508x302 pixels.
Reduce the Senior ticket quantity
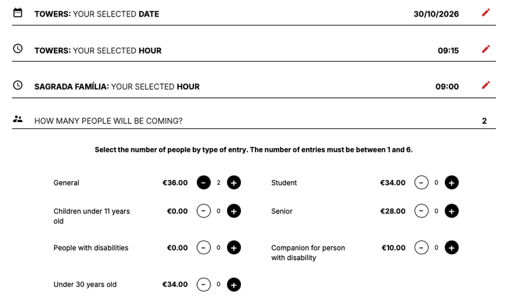(x=421, y=211)
